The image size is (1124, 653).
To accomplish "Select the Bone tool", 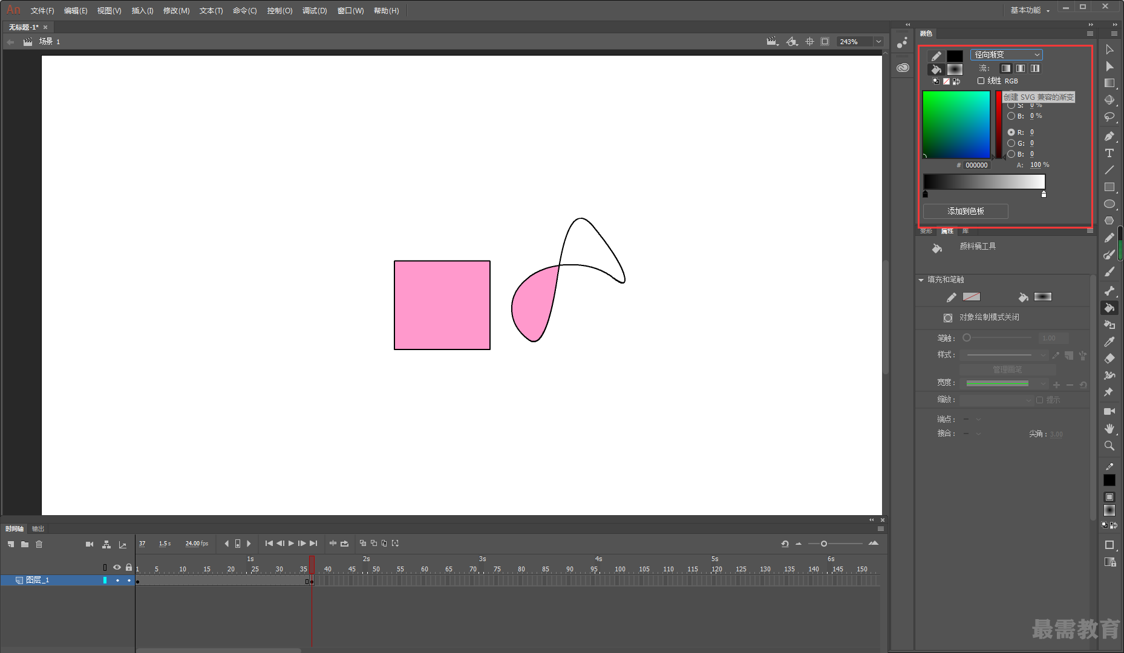I will [1109, 291].
